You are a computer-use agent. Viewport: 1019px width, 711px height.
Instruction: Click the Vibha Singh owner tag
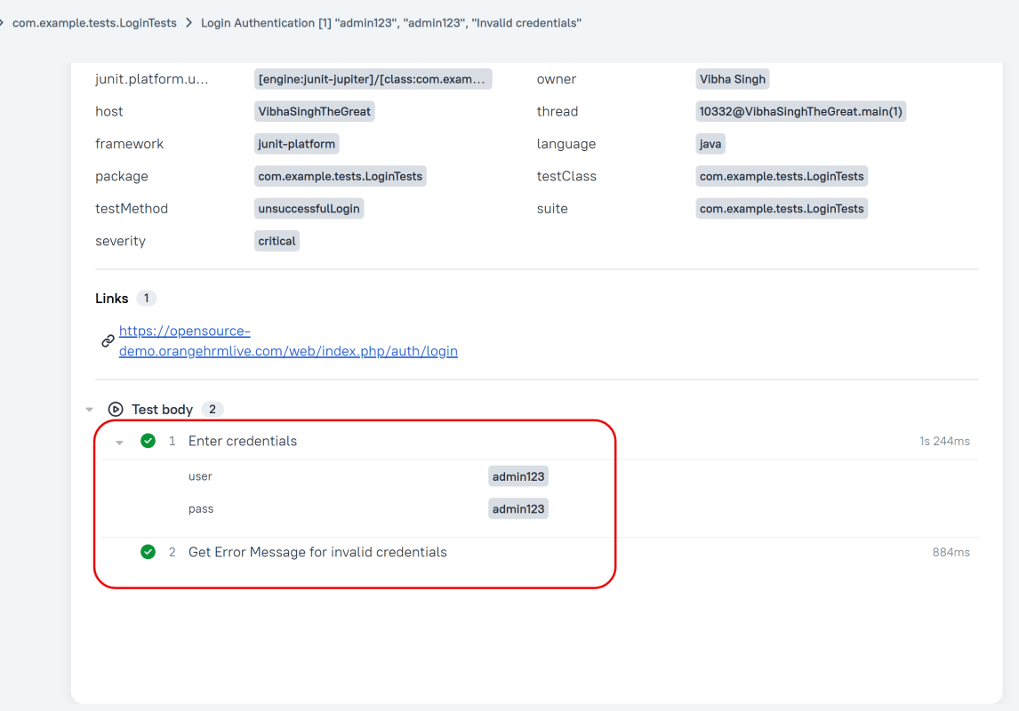(x=732, y=79)
